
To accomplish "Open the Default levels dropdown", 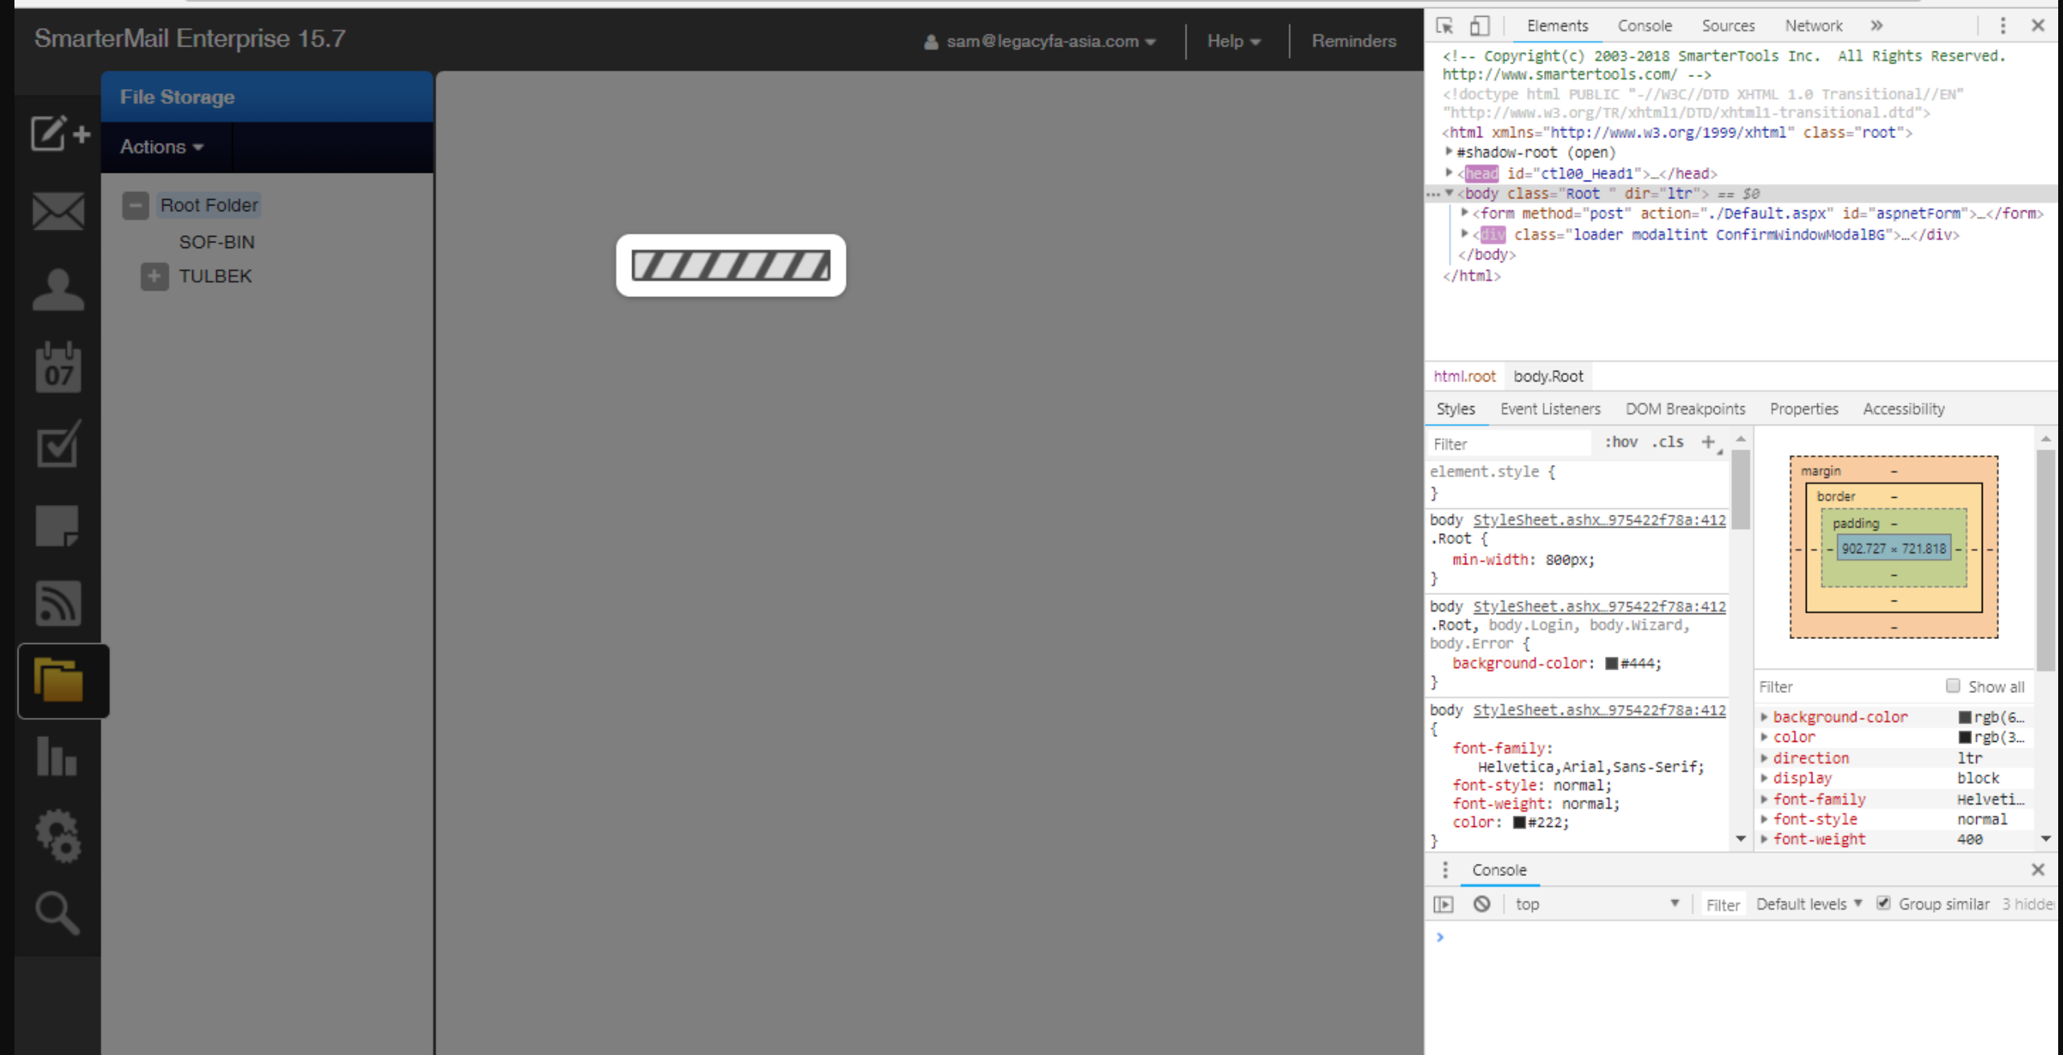I will (x=1808, y=904).
